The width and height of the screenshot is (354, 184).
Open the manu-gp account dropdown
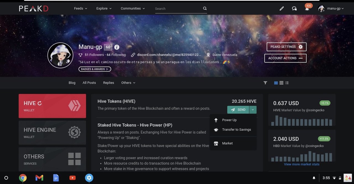[x=331, y=9]
